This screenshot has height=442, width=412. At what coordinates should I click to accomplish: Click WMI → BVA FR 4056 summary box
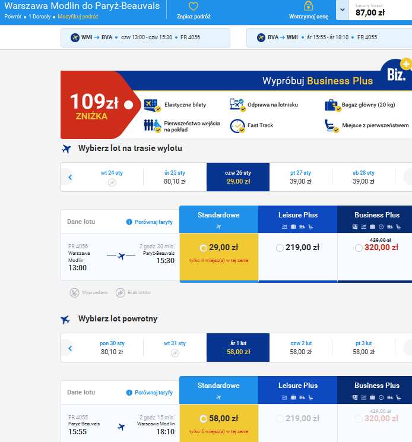[x=145, y=37]
